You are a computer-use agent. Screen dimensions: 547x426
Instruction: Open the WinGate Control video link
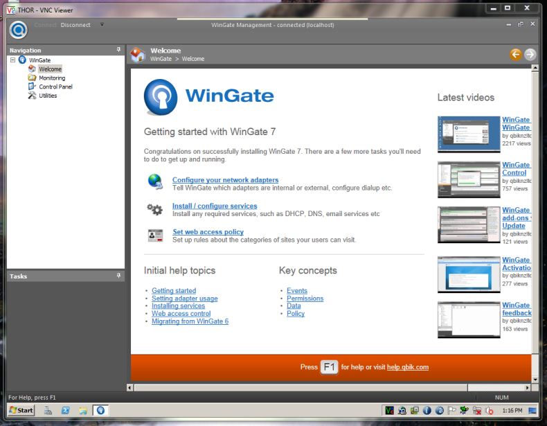pyautogui.click(x=517, y=168)
